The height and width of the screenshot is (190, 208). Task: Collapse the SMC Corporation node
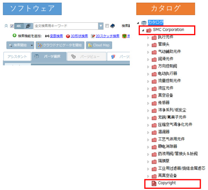(x=143, y=30)
